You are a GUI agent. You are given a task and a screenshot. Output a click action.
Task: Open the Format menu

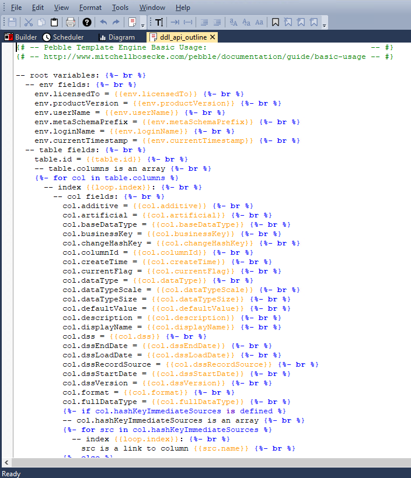point(90,8)
